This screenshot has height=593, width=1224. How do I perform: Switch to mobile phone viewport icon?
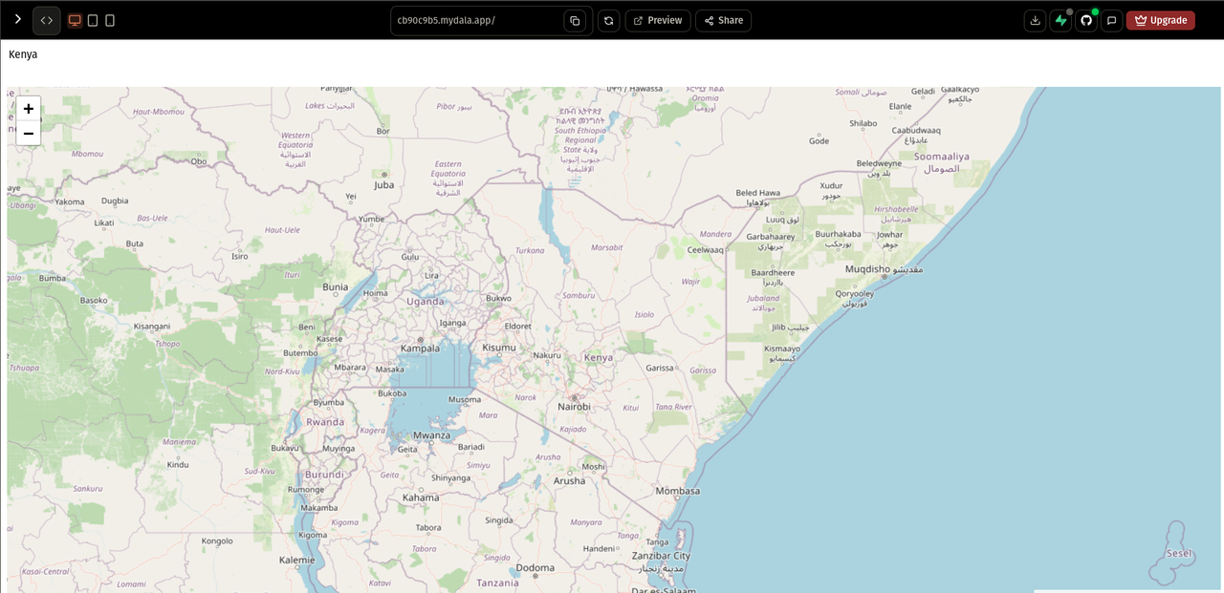pos(110,20)
